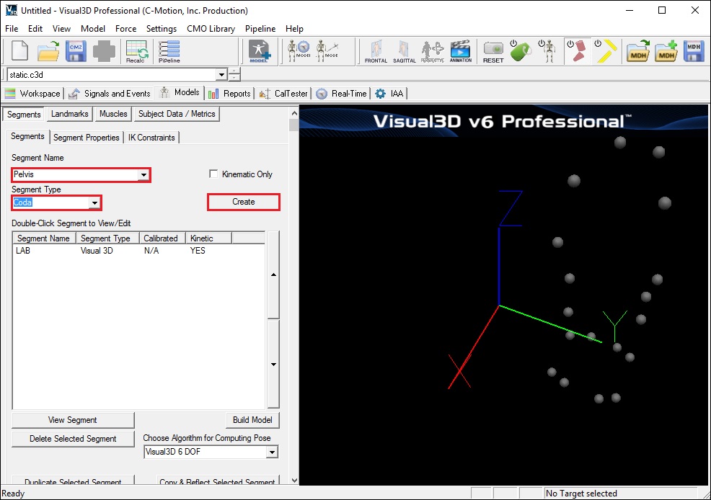Select skeleton MODE pointer toolbar icon
711x500 pixels.
coord(327,50)
